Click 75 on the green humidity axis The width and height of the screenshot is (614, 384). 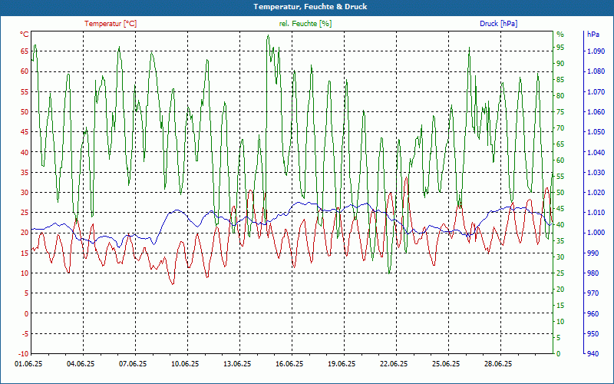coord(560,111)
